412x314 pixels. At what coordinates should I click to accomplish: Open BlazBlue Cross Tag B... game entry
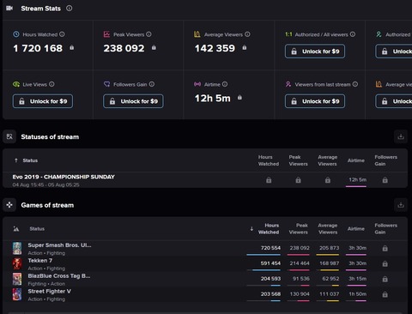click(59, 276)
